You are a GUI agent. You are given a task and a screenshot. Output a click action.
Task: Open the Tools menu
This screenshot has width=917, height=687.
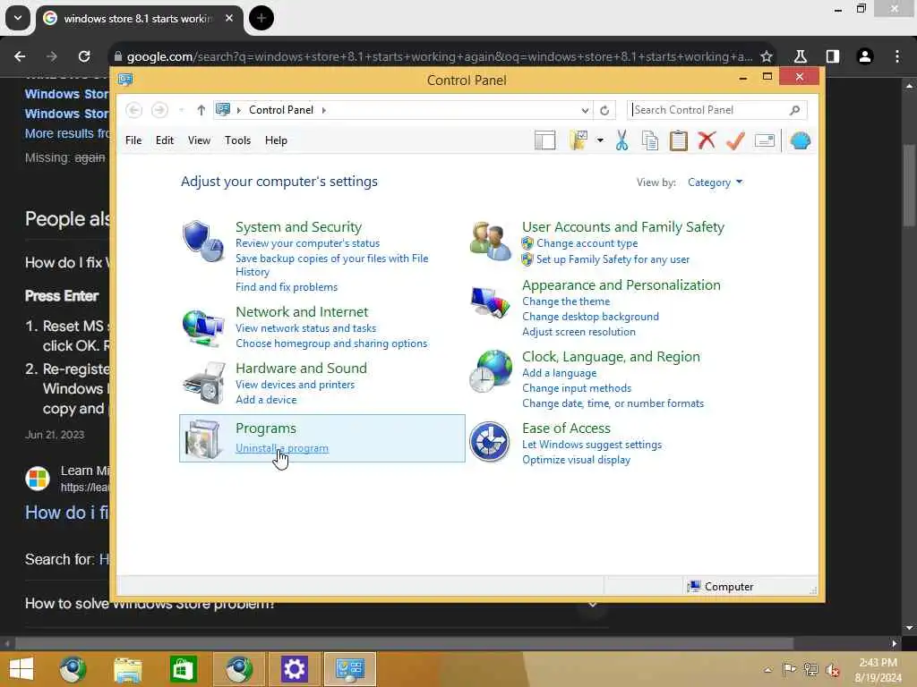tap(237, 140)
